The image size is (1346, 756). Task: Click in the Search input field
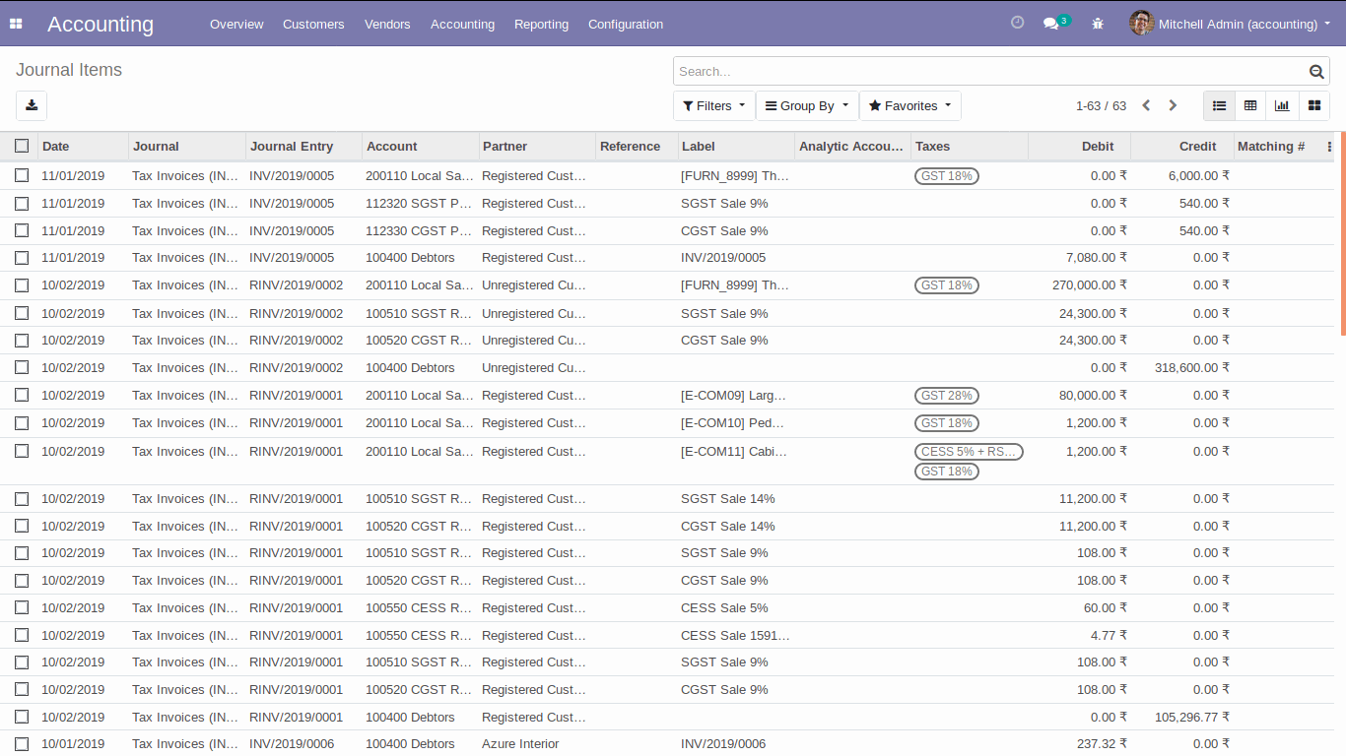tap(985, 71)
